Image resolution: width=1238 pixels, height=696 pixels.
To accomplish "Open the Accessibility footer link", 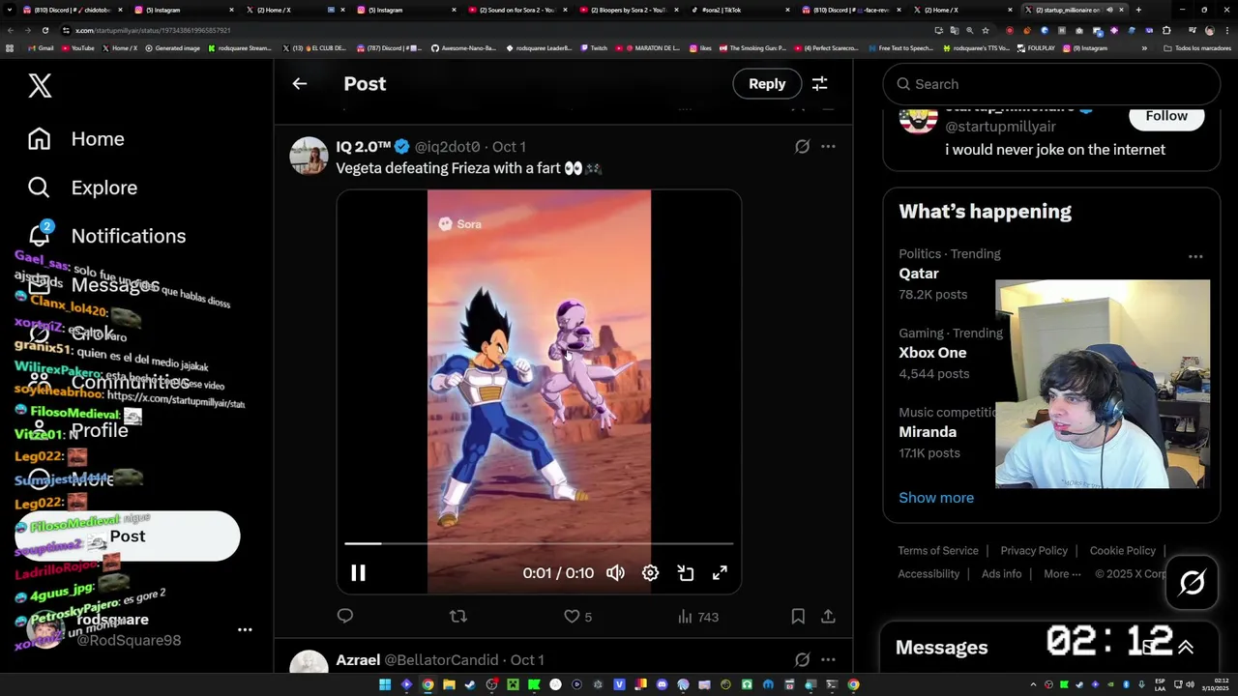I will [x=928, y=574].
